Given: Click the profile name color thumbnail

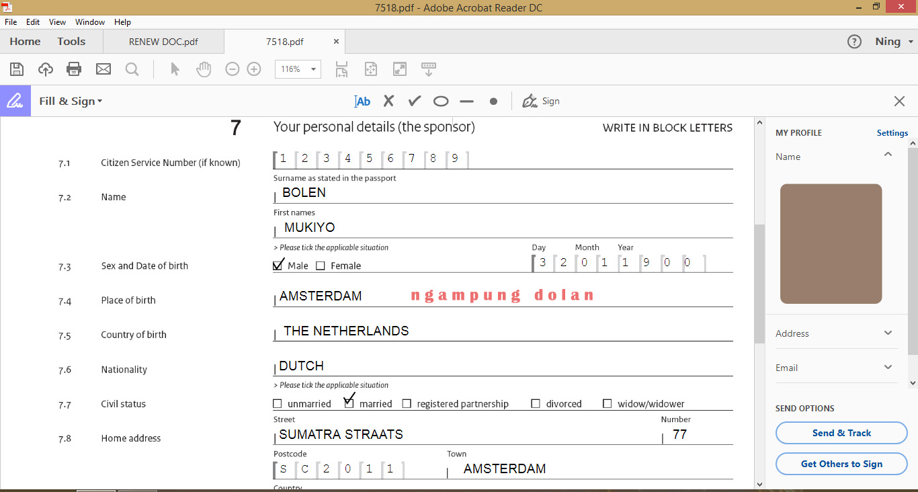Looking at the screenshot, I should [x=831, y=244].
